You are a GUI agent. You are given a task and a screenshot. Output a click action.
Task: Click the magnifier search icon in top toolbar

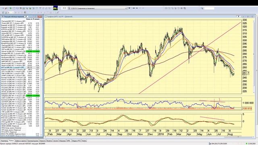pyautogui.click(x=202, y=8)
